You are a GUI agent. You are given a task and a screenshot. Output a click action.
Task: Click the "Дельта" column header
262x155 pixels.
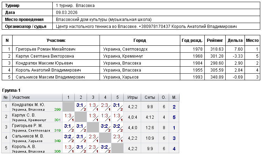235,40
